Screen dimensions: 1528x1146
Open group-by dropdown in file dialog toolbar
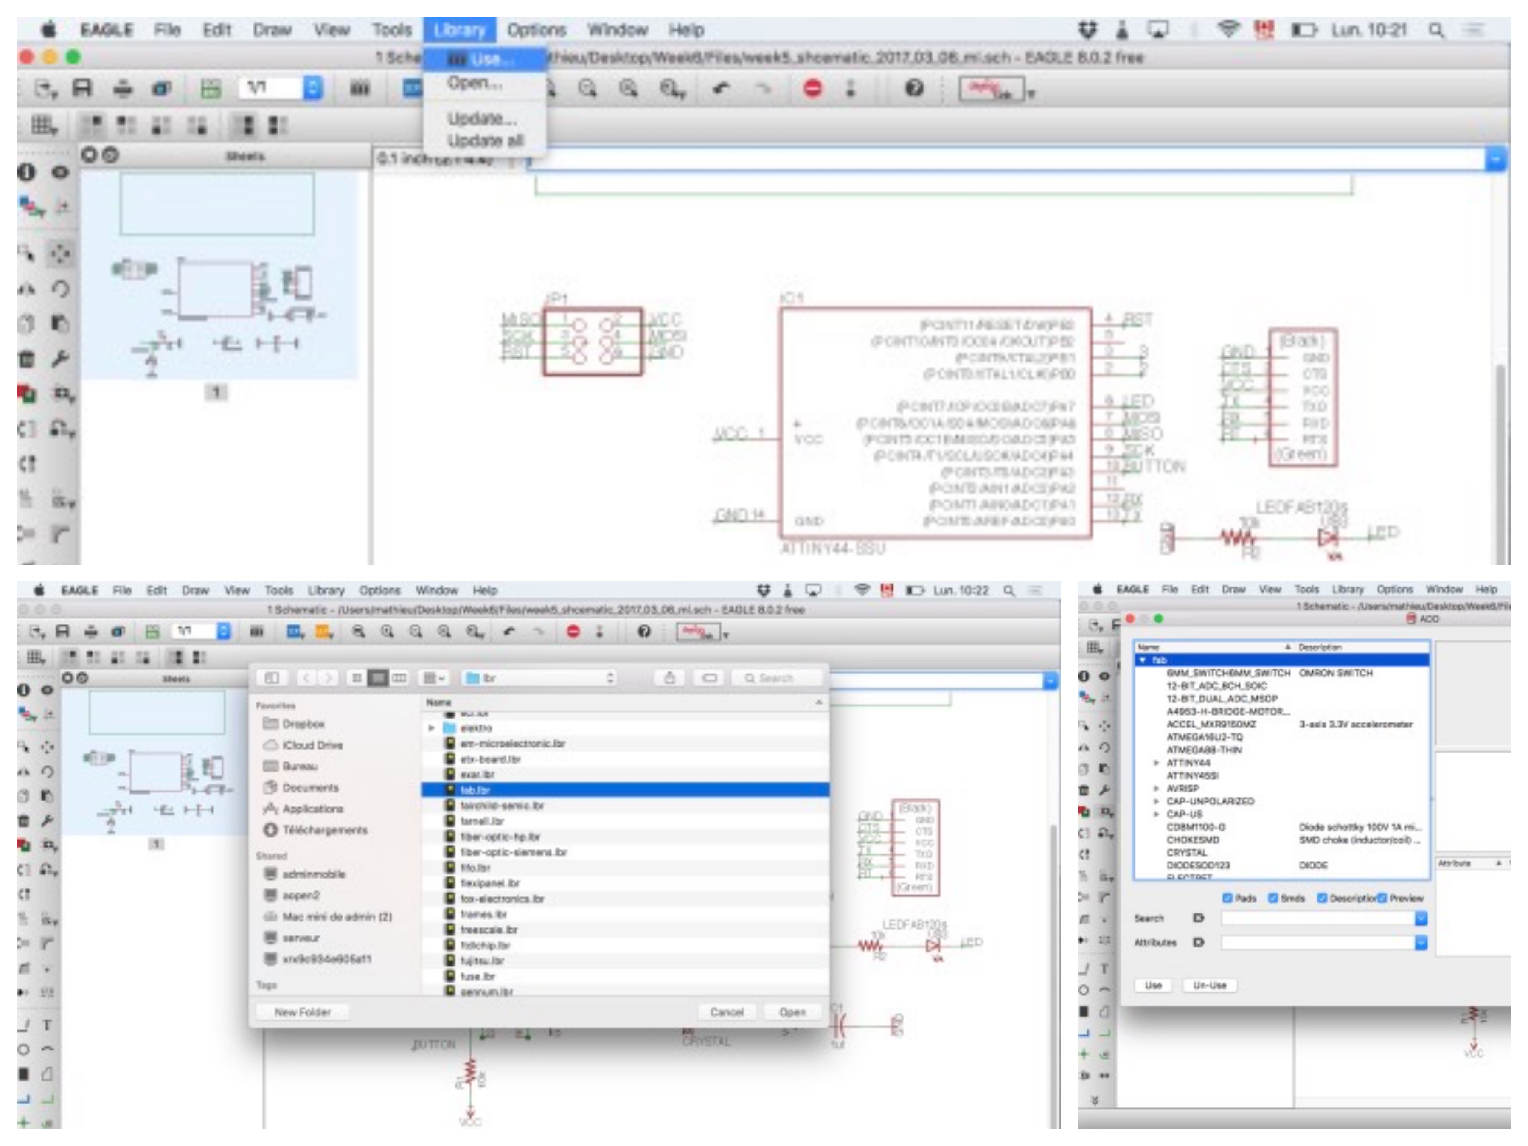pos(434,678)
